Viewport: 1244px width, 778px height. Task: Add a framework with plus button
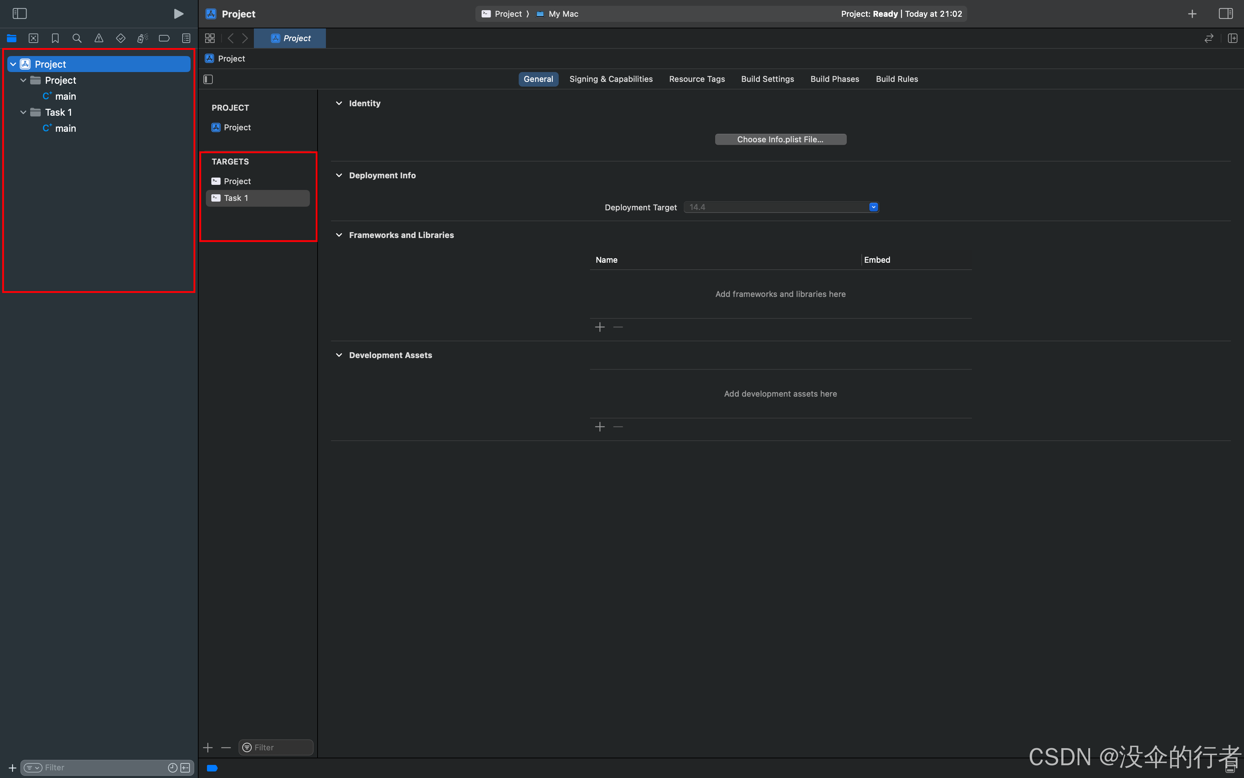pyautogui.click(x=599, y=327)
